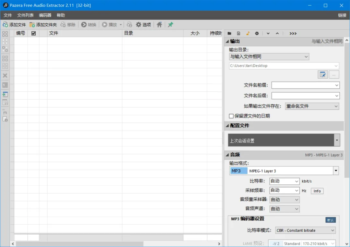
Task: Click the document icon in the right panel toolbar
Action: coord(239,33)
